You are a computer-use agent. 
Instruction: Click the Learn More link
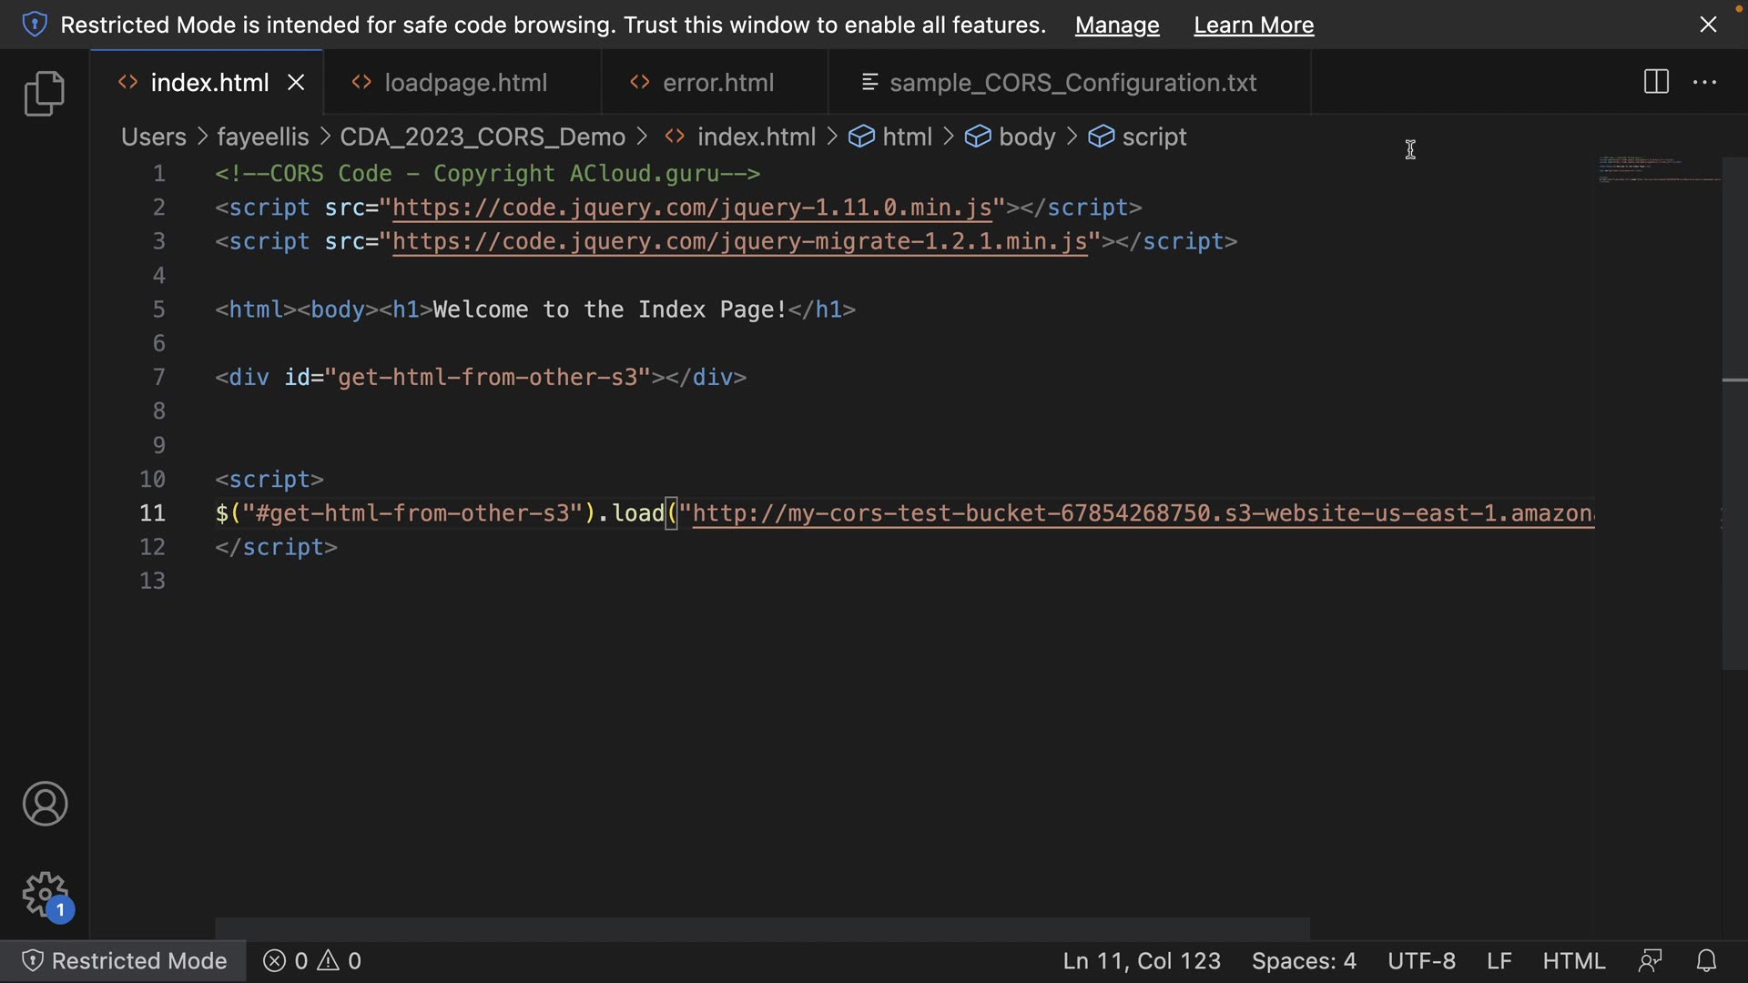pos(1253,25)
